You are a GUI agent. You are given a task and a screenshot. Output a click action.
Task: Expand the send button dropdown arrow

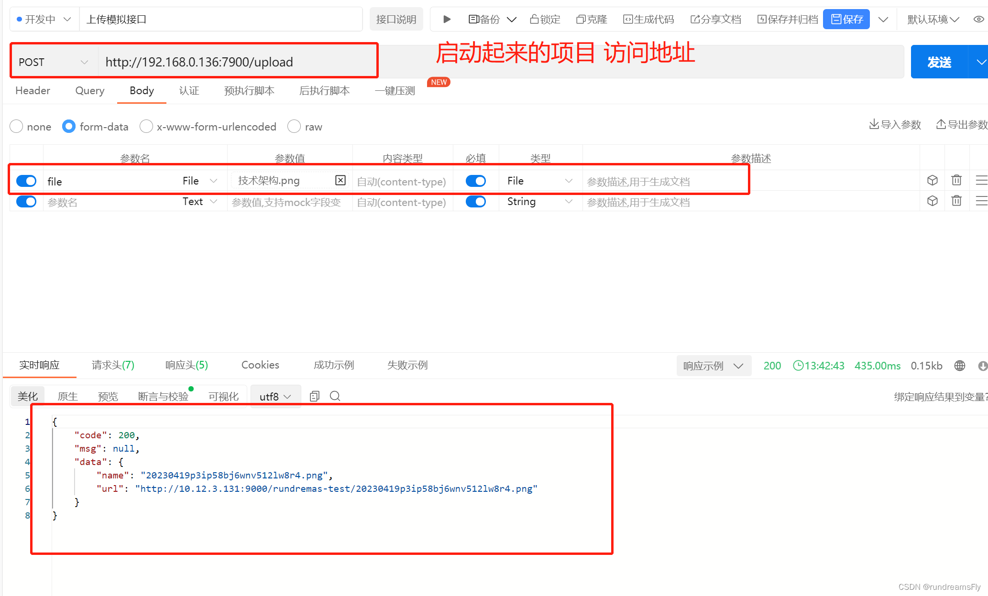980,62
